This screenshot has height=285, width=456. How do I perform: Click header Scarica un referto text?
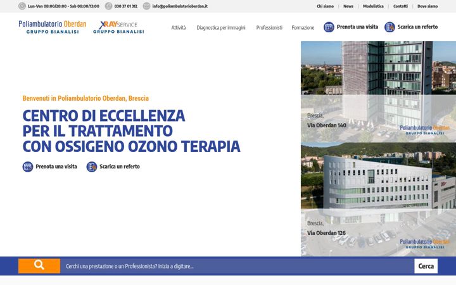coord(417,27)
